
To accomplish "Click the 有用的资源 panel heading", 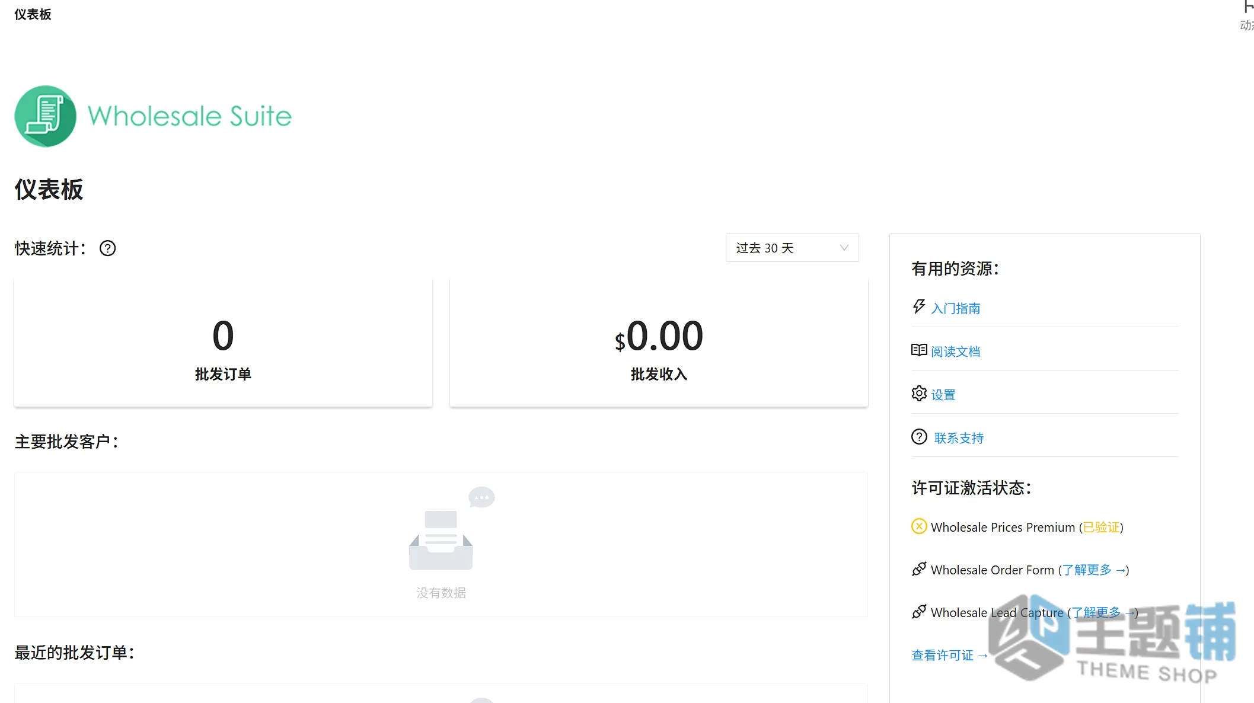I will tap(956, 269).
